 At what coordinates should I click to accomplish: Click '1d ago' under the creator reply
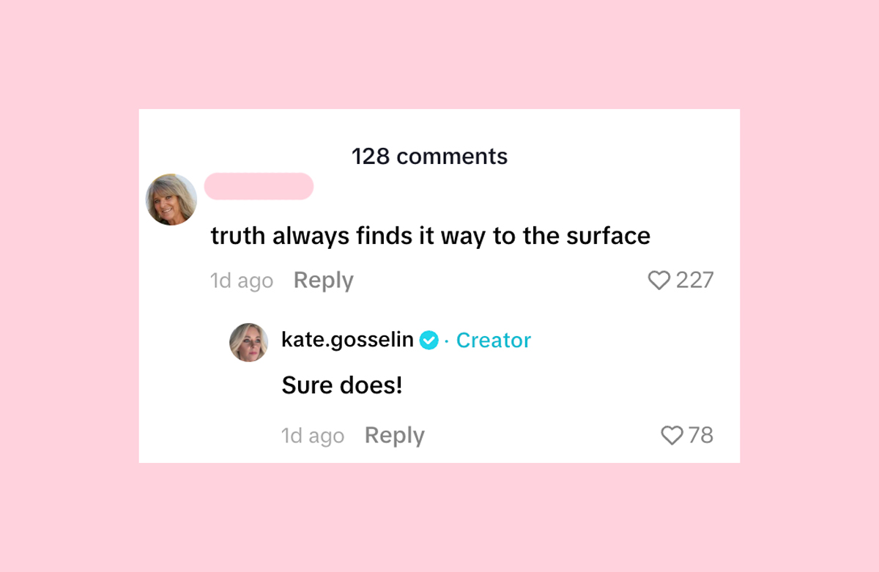tap(313, 437)
